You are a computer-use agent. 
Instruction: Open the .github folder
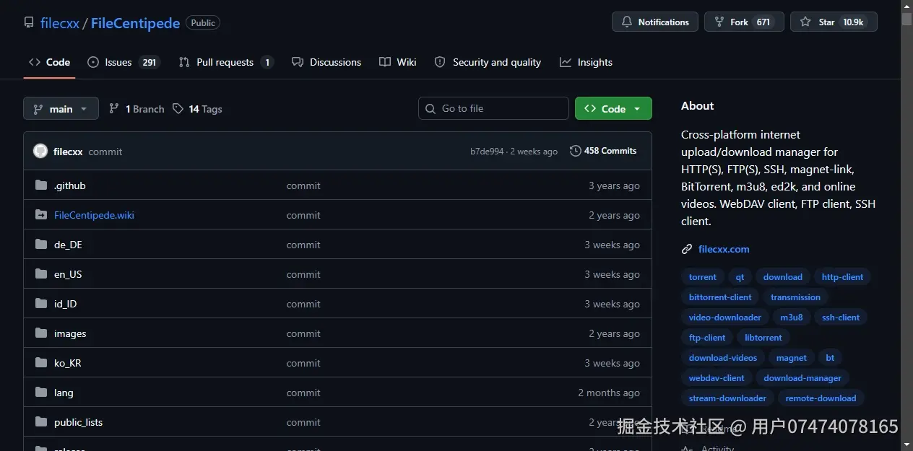point(70,185)
